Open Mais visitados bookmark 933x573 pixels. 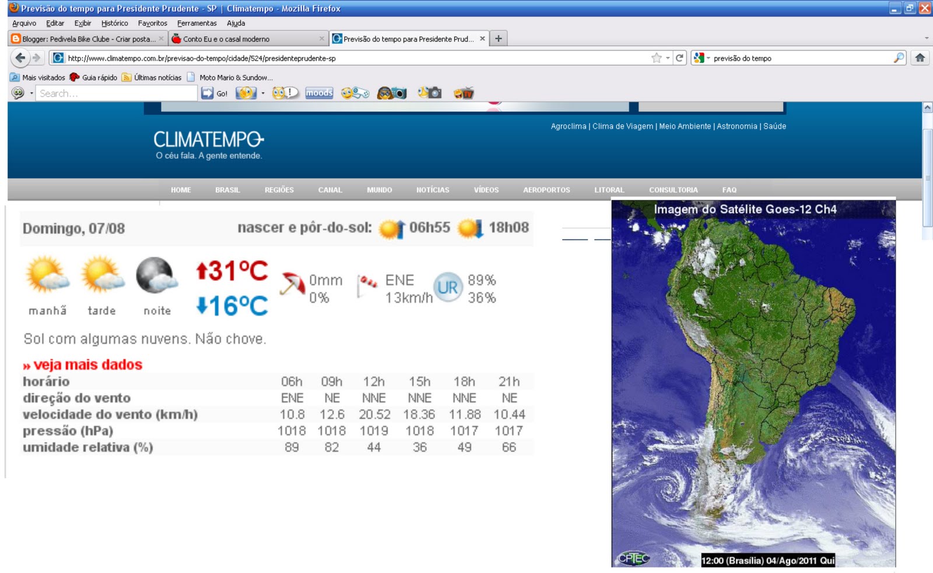pos(38,77)
